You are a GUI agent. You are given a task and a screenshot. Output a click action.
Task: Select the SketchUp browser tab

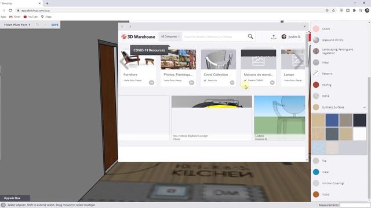(x=21, y=3)
